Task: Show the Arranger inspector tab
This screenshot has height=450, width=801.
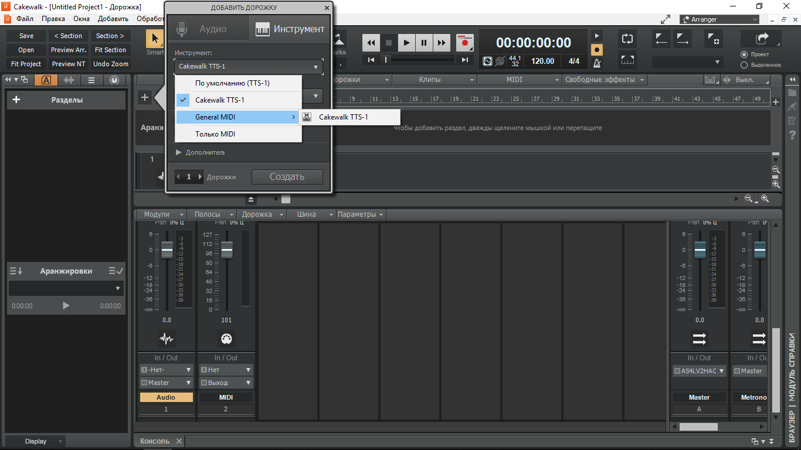Action: [x=46, y=80]
